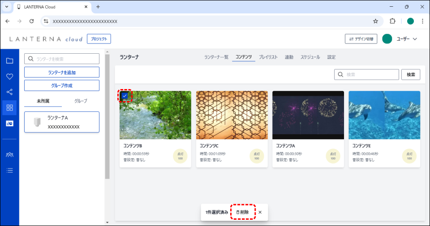Uncheck the コンテンツB selection checkbox
Image resolution: width=430 pixels, height=226 pixels.
(125, 96)
